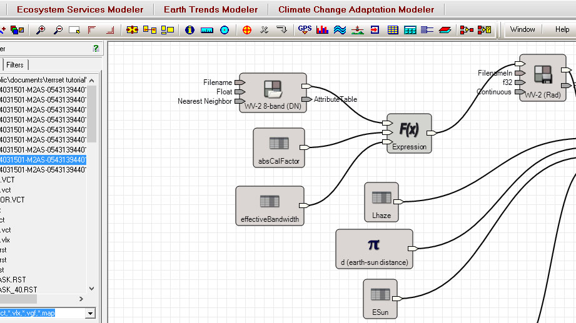Select the ruler measure length tool
The height and width of the screenshot is (323, 576).
pyautogui.click(x=207, y=29)
